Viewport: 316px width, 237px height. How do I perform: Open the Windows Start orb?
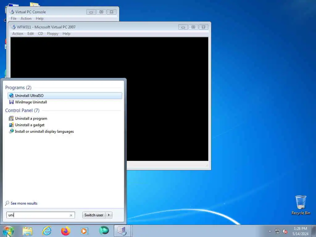pyautogui.click(x=8, y=231)
